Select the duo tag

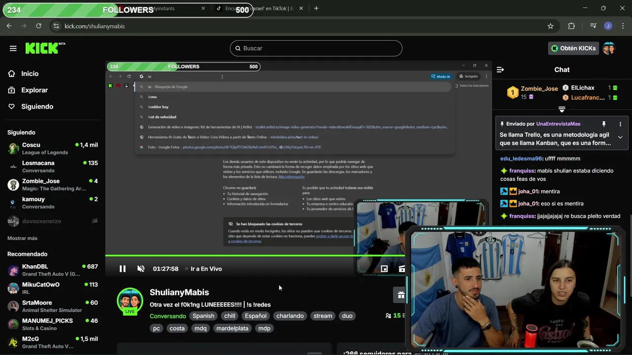[348, 316]
